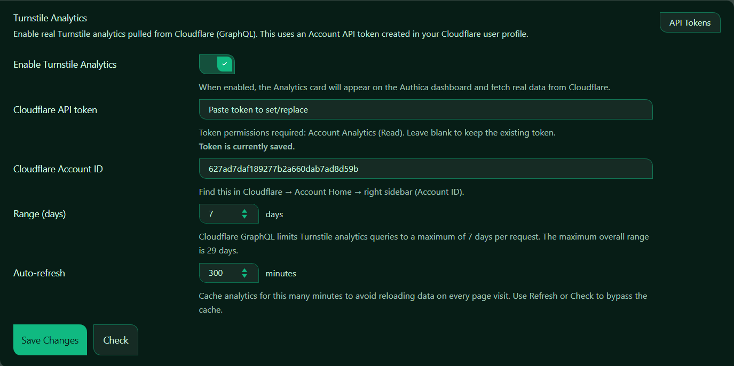
Task: Decrease the Auto-refresh minutes with down arrow
Action: pos(244,276)
